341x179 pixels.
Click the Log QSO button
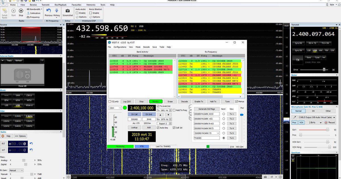coord(127,101)
